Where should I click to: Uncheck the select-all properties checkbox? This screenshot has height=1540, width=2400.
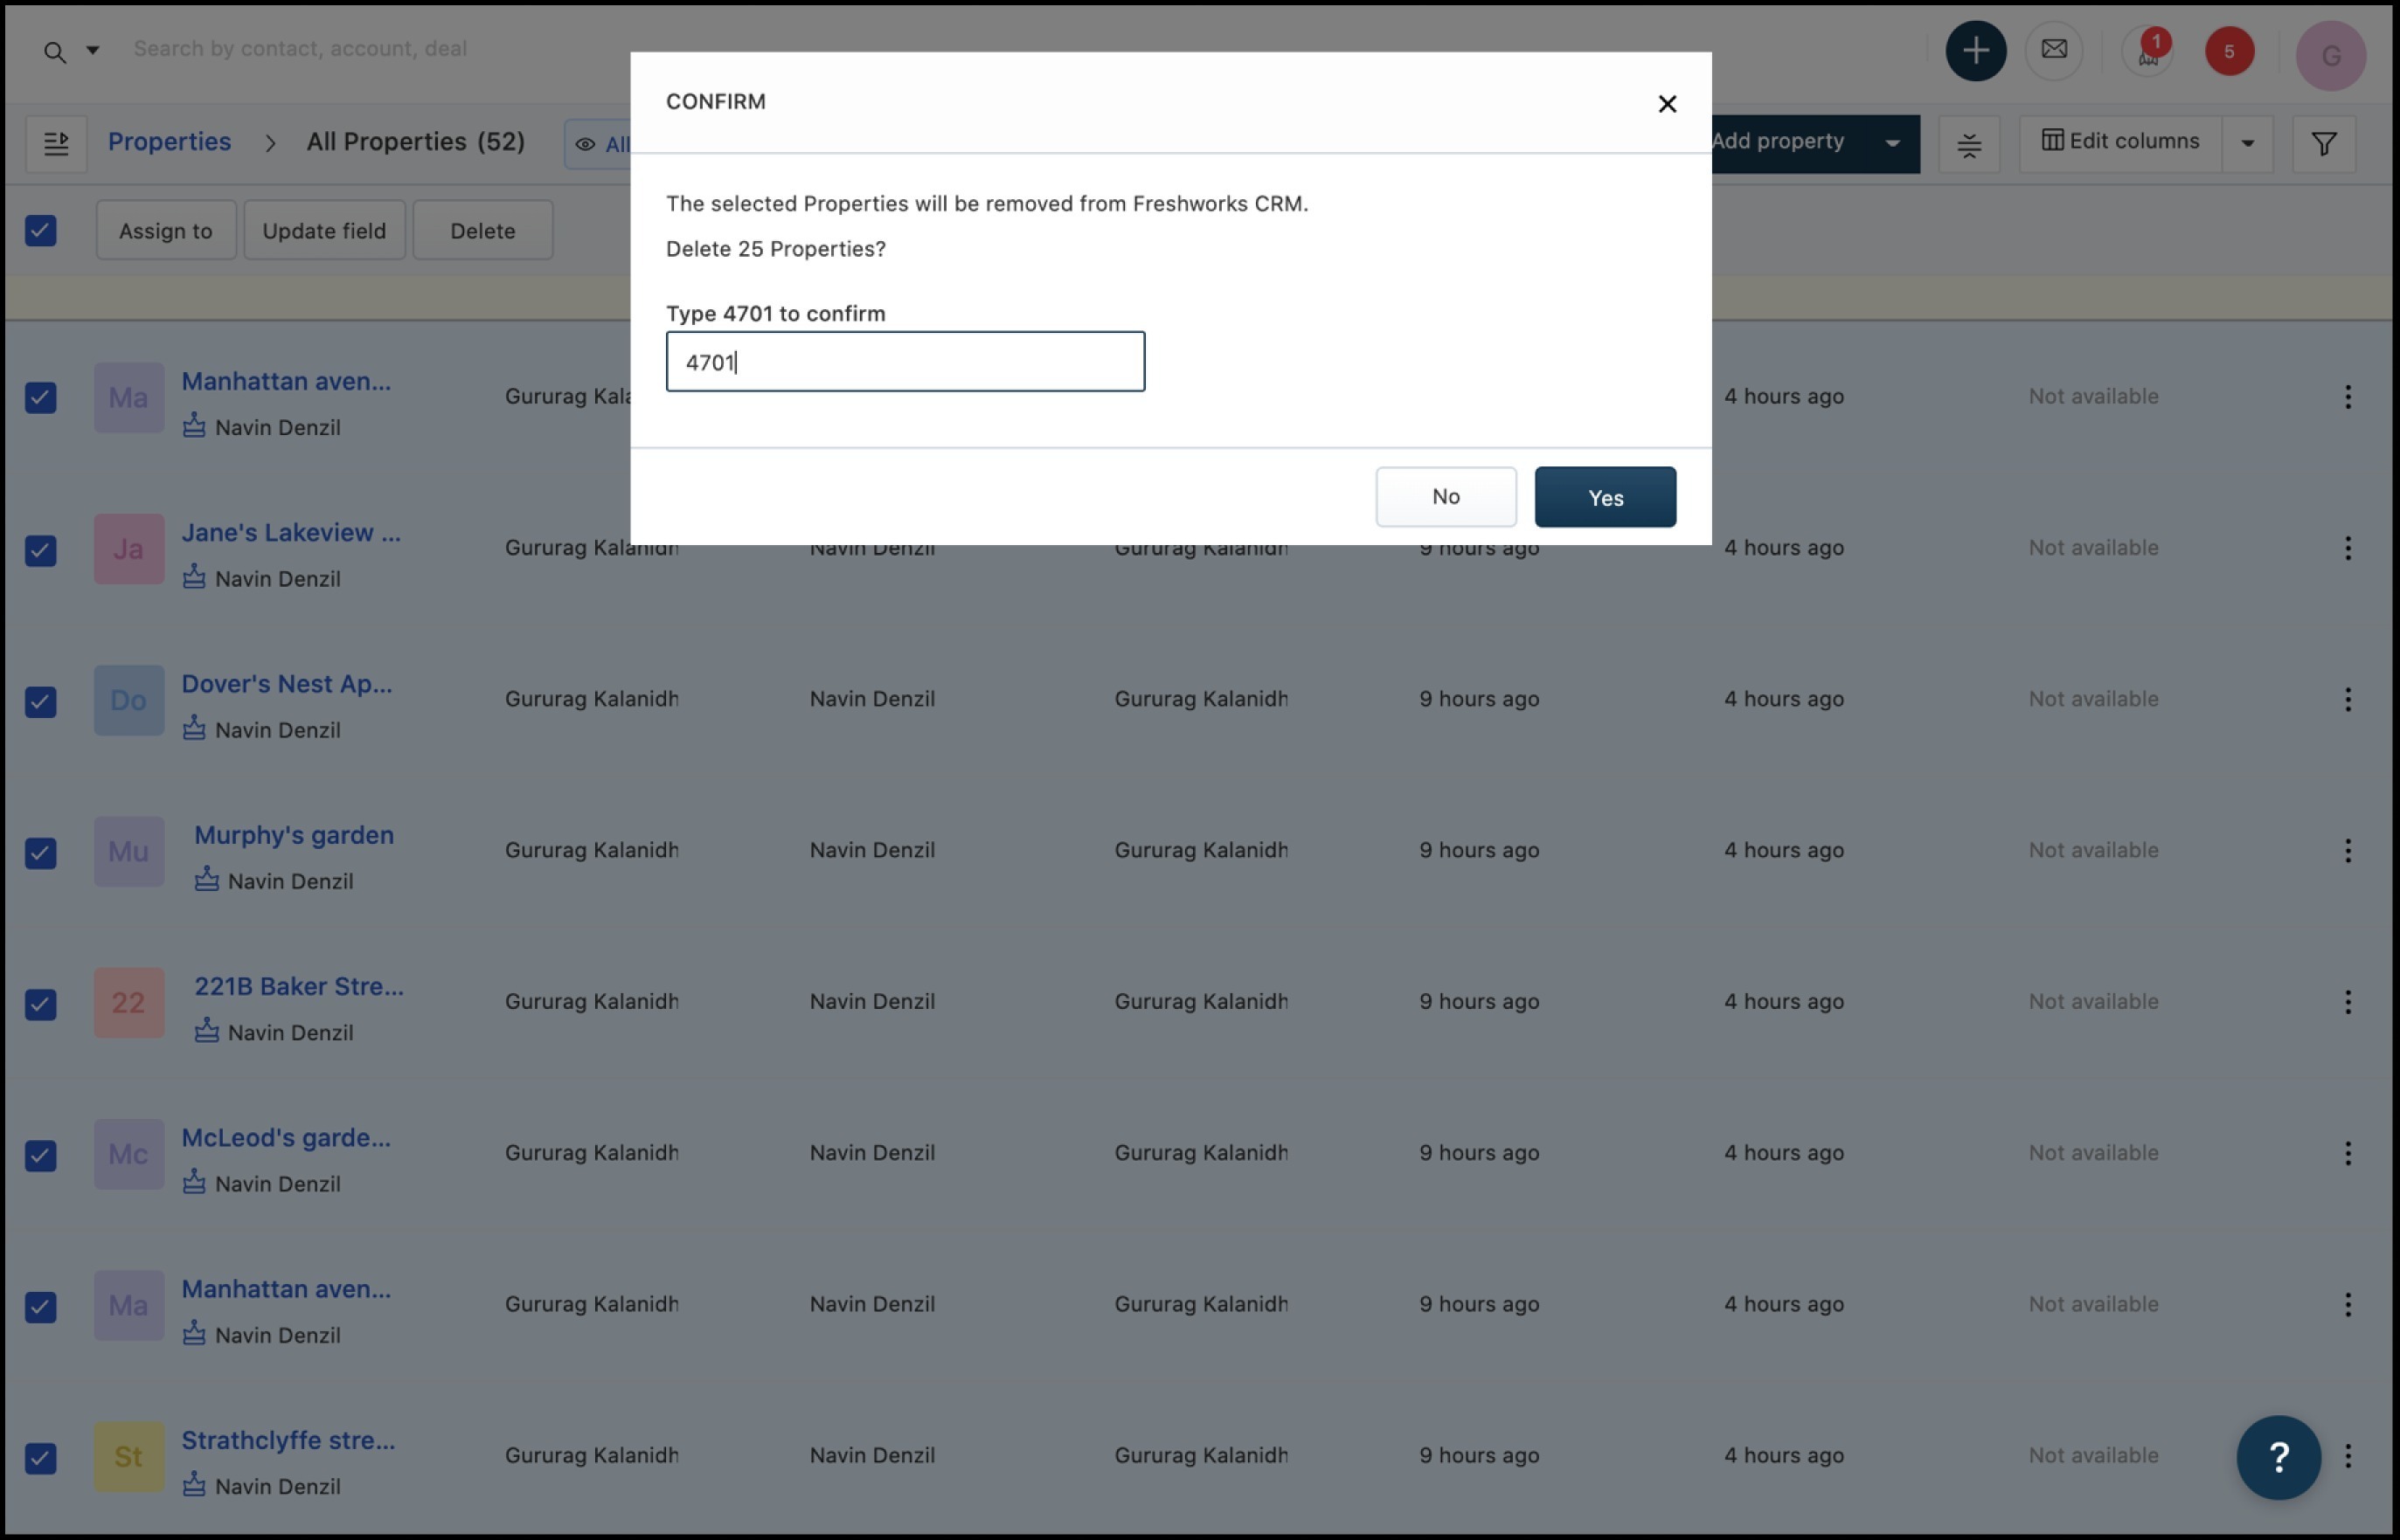41,231
